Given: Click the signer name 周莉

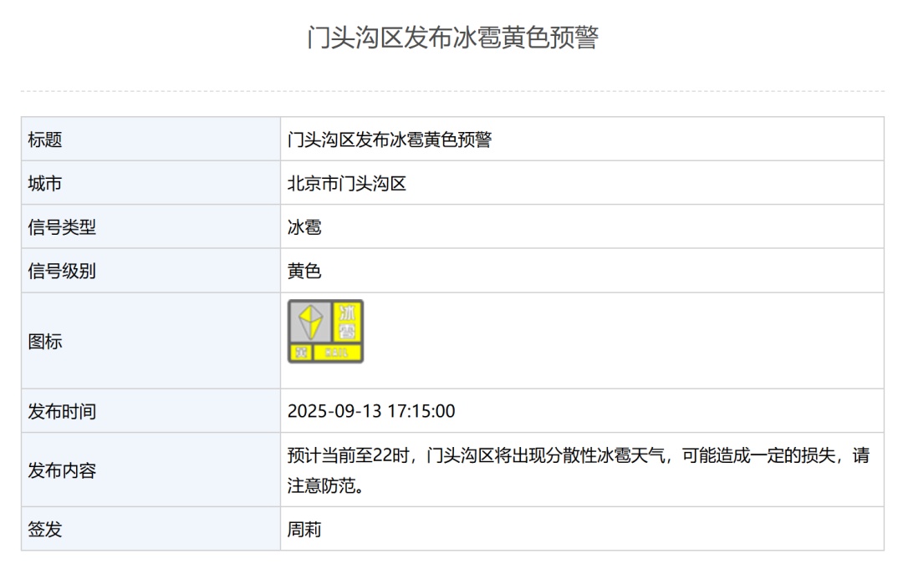Looking at the screenshot, I should coord(304,529).
